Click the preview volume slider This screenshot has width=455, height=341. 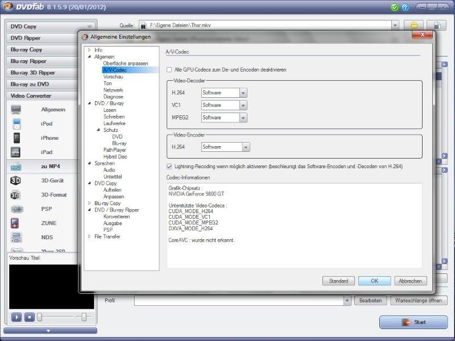coord(84,317)
